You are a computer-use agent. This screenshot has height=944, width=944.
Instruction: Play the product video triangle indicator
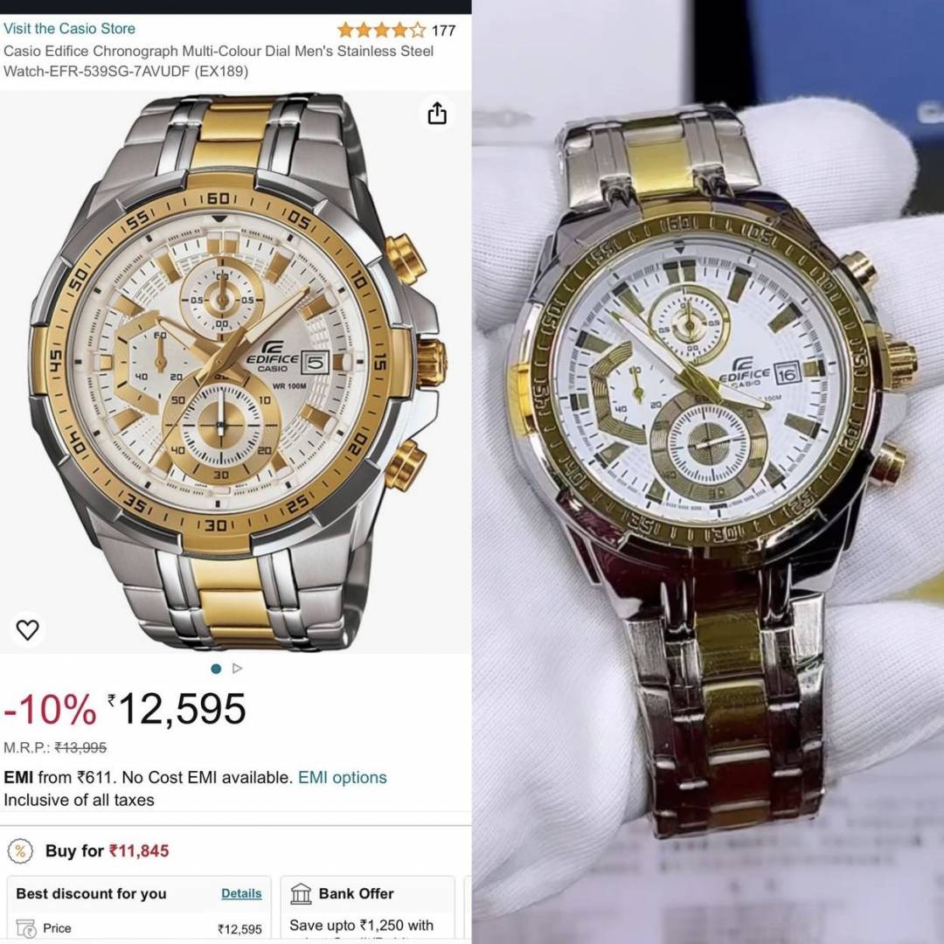pos(237,669)
